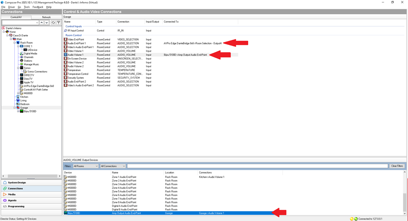Click the filter text input field

click(257, 166)
